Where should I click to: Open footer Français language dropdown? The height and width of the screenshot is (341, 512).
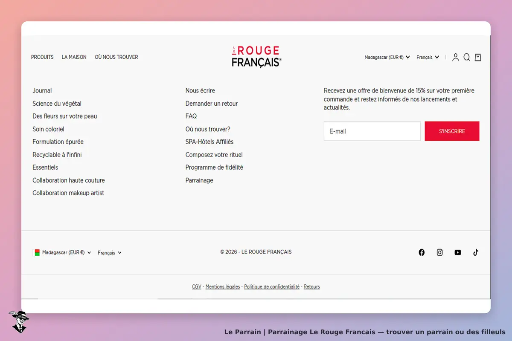(x=110, y=253)
